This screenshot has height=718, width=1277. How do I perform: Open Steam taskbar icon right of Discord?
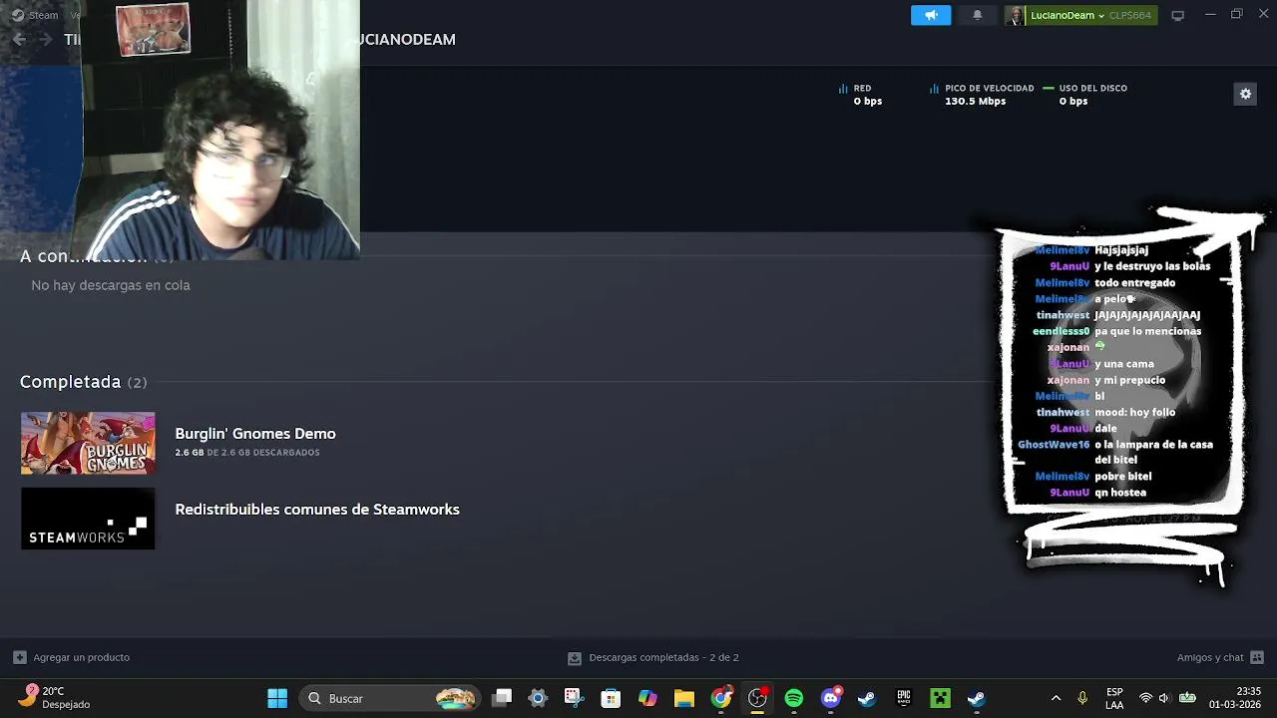[866, 698]
